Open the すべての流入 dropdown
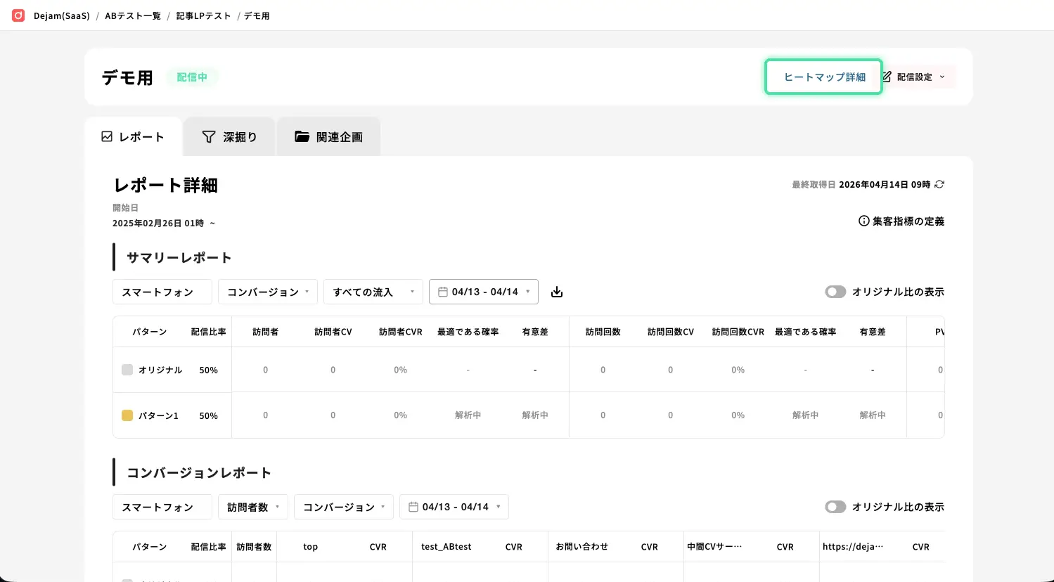The image size is (1054, 582). (x=373, y=292)
